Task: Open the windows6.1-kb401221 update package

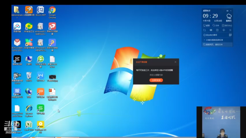Action: pos(41,29)
